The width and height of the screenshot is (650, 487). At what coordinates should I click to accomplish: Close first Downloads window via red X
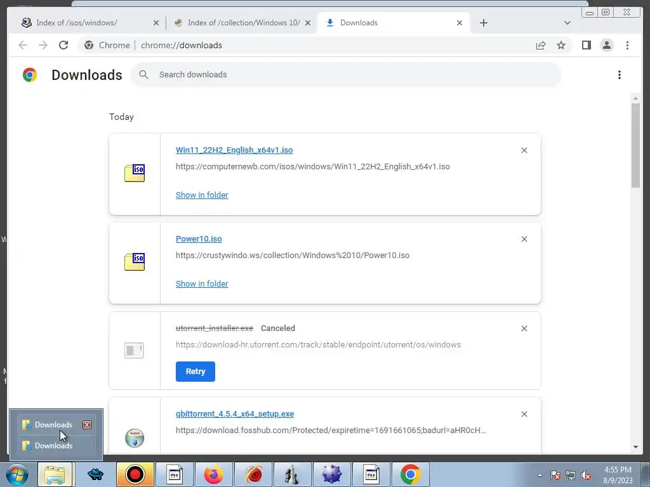click(86, 425)
